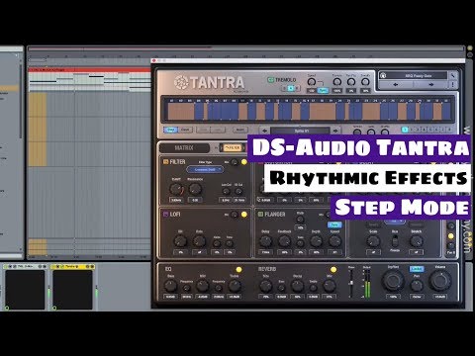Click the Scale knob
The image size is (475, 356).
coord(373,241)
